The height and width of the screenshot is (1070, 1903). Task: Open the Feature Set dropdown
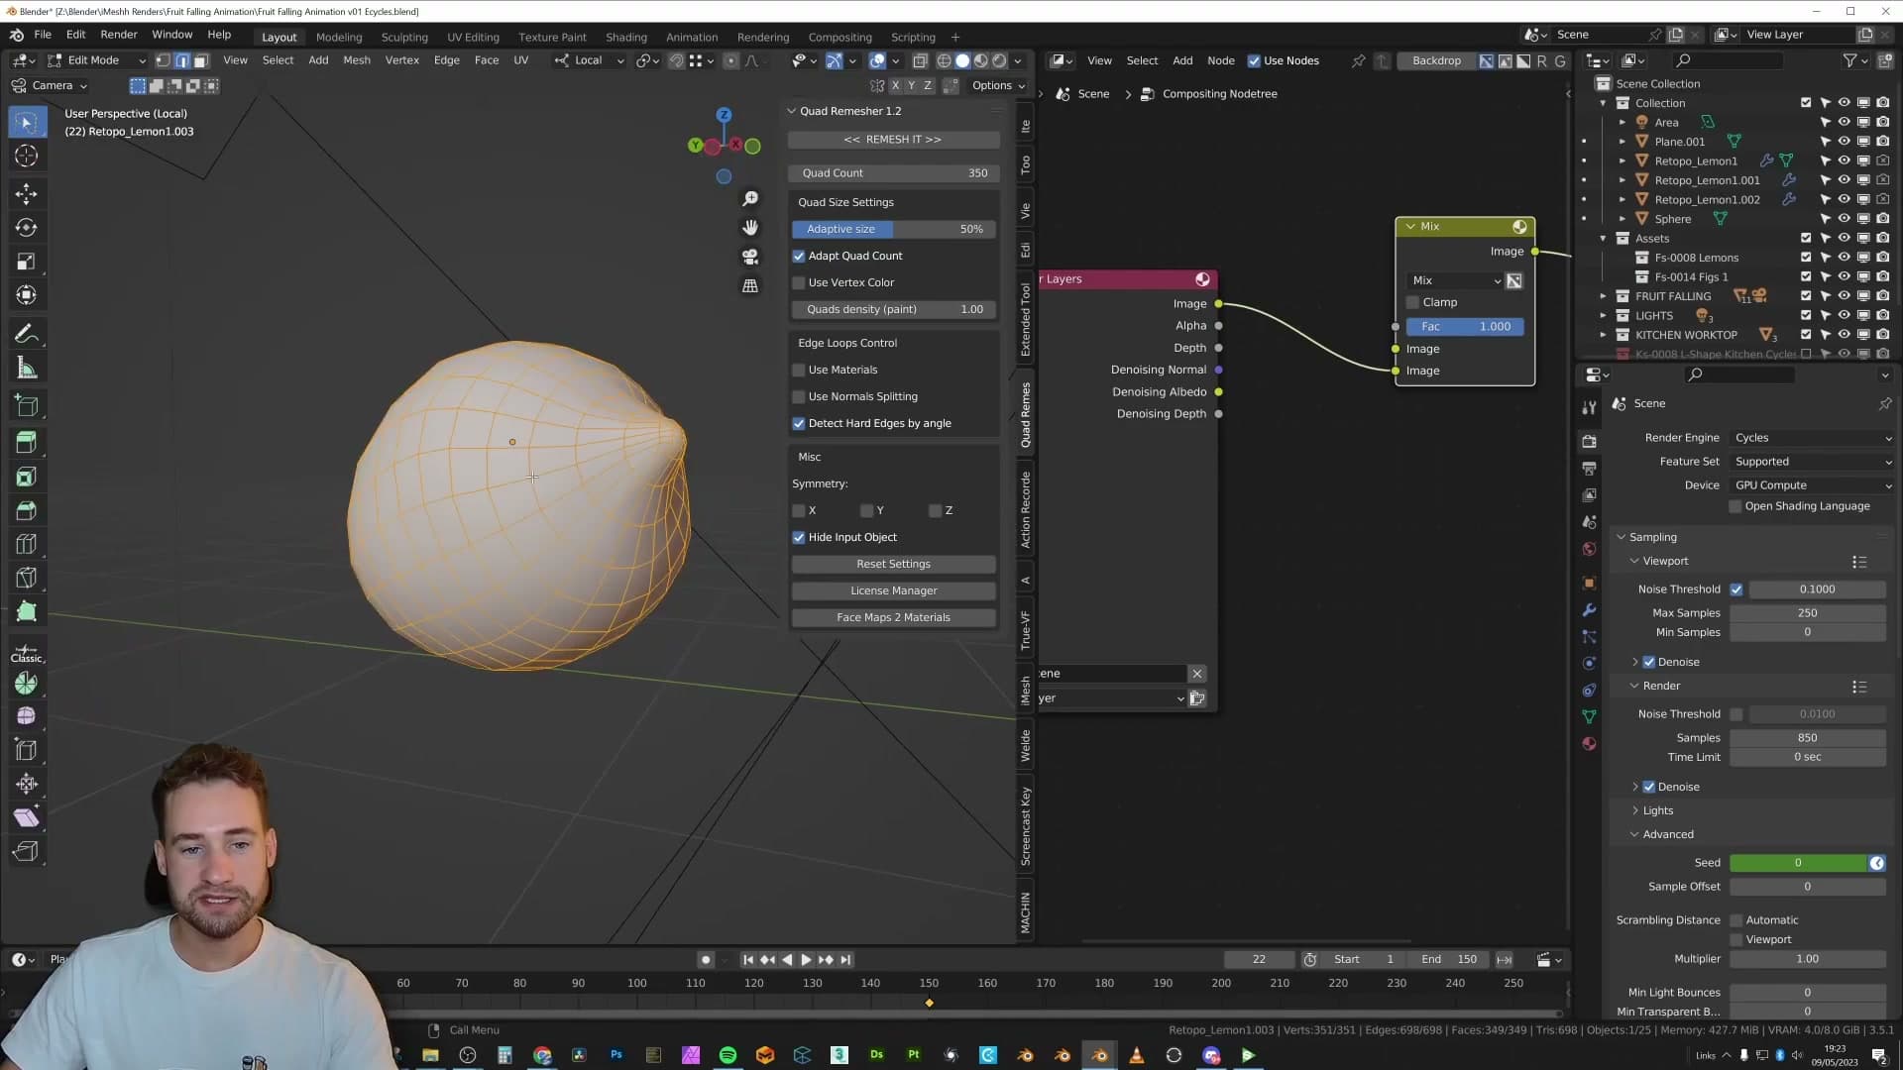[x=1813, y=462]
